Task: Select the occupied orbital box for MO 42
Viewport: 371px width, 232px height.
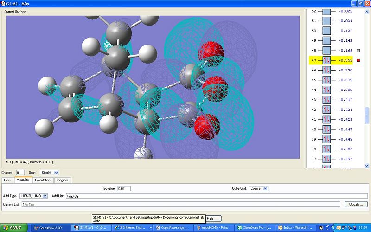Action: pos(326,110)
